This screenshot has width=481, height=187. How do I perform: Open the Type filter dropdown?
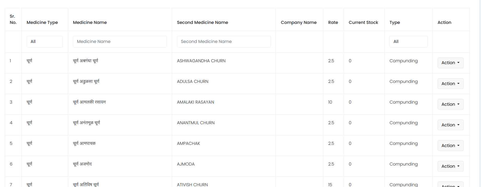[408, 42]
